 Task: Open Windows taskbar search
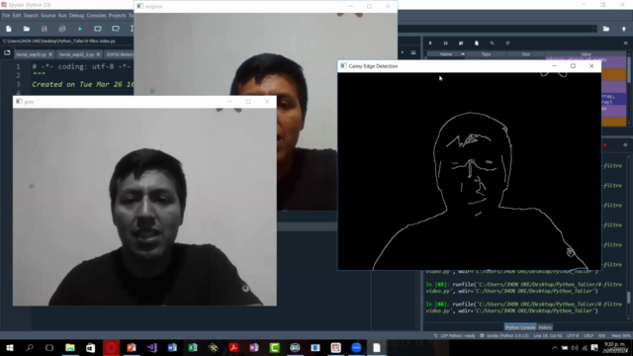[30, 347]
